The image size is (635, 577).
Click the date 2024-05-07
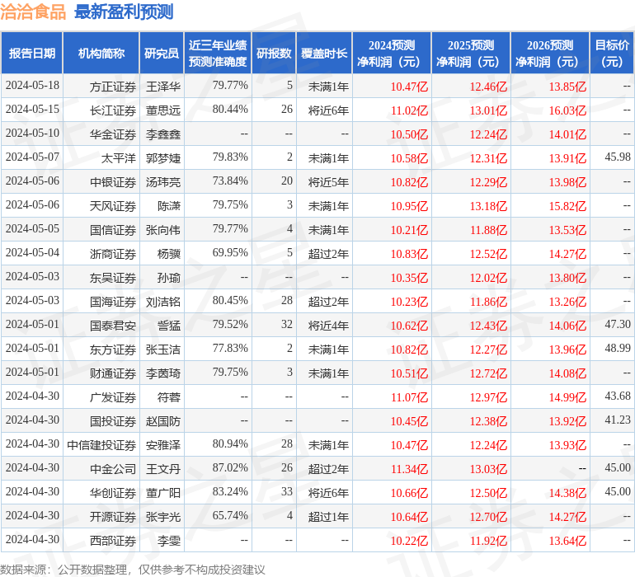(32, 157)
